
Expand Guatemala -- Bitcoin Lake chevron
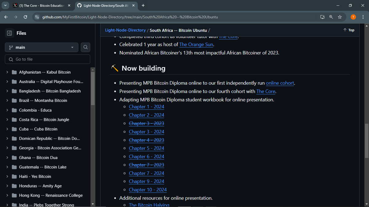click(x=7, y=167)
